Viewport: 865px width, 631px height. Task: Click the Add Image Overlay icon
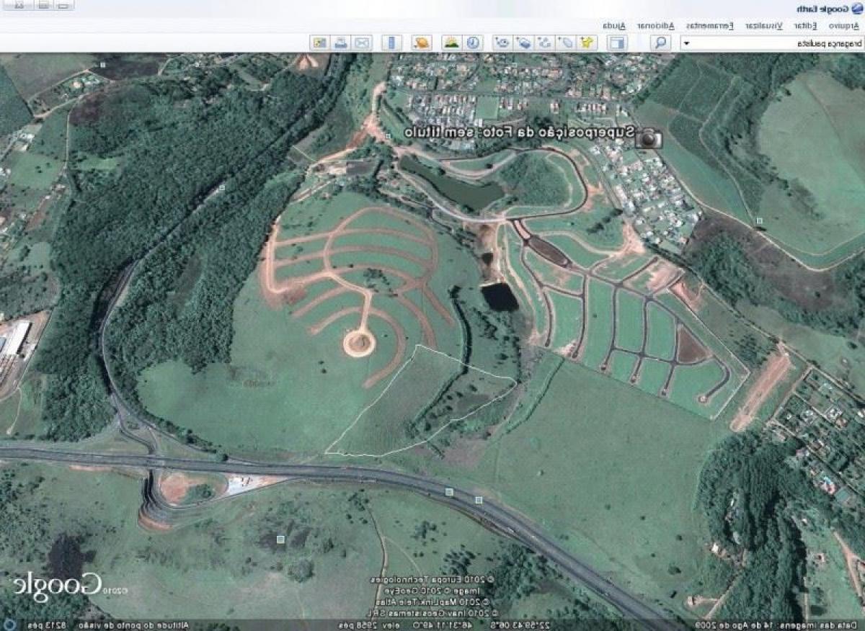[x=524, y=42]
